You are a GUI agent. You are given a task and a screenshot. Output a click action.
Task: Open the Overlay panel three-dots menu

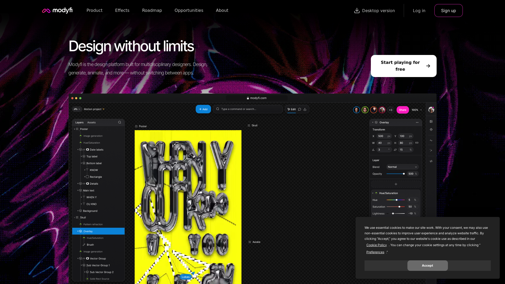[417, 123]
